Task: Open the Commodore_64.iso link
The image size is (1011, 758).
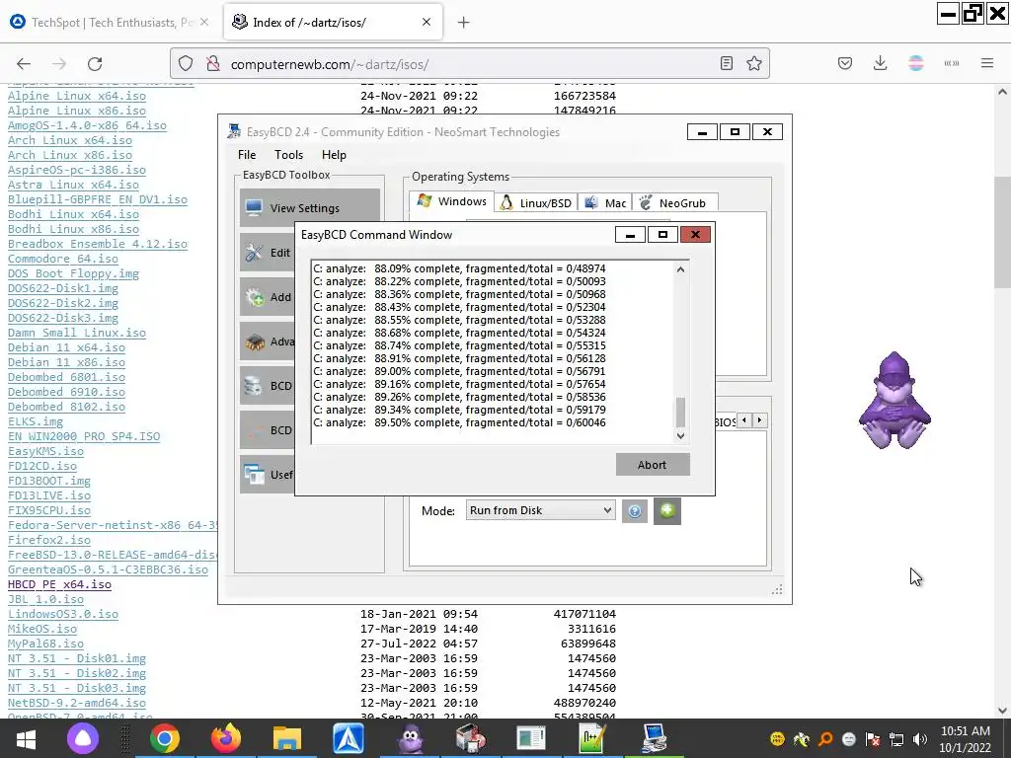Action: coord(63,259)
